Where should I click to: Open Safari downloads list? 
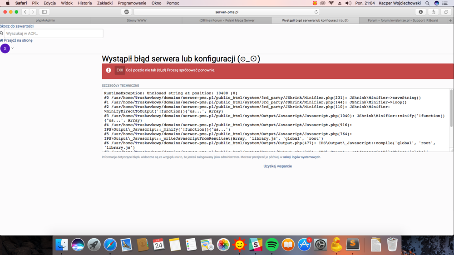tap(421, 12)
